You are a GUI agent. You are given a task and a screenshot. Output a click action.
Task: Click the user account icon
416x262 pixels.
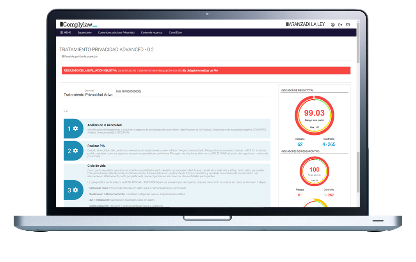[332, 24]
